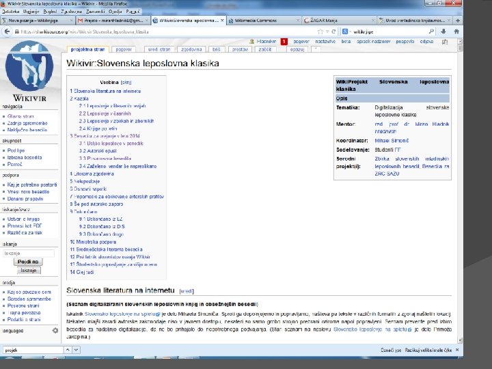Open the address bar history dropdown arrow

tap(327, 31)
